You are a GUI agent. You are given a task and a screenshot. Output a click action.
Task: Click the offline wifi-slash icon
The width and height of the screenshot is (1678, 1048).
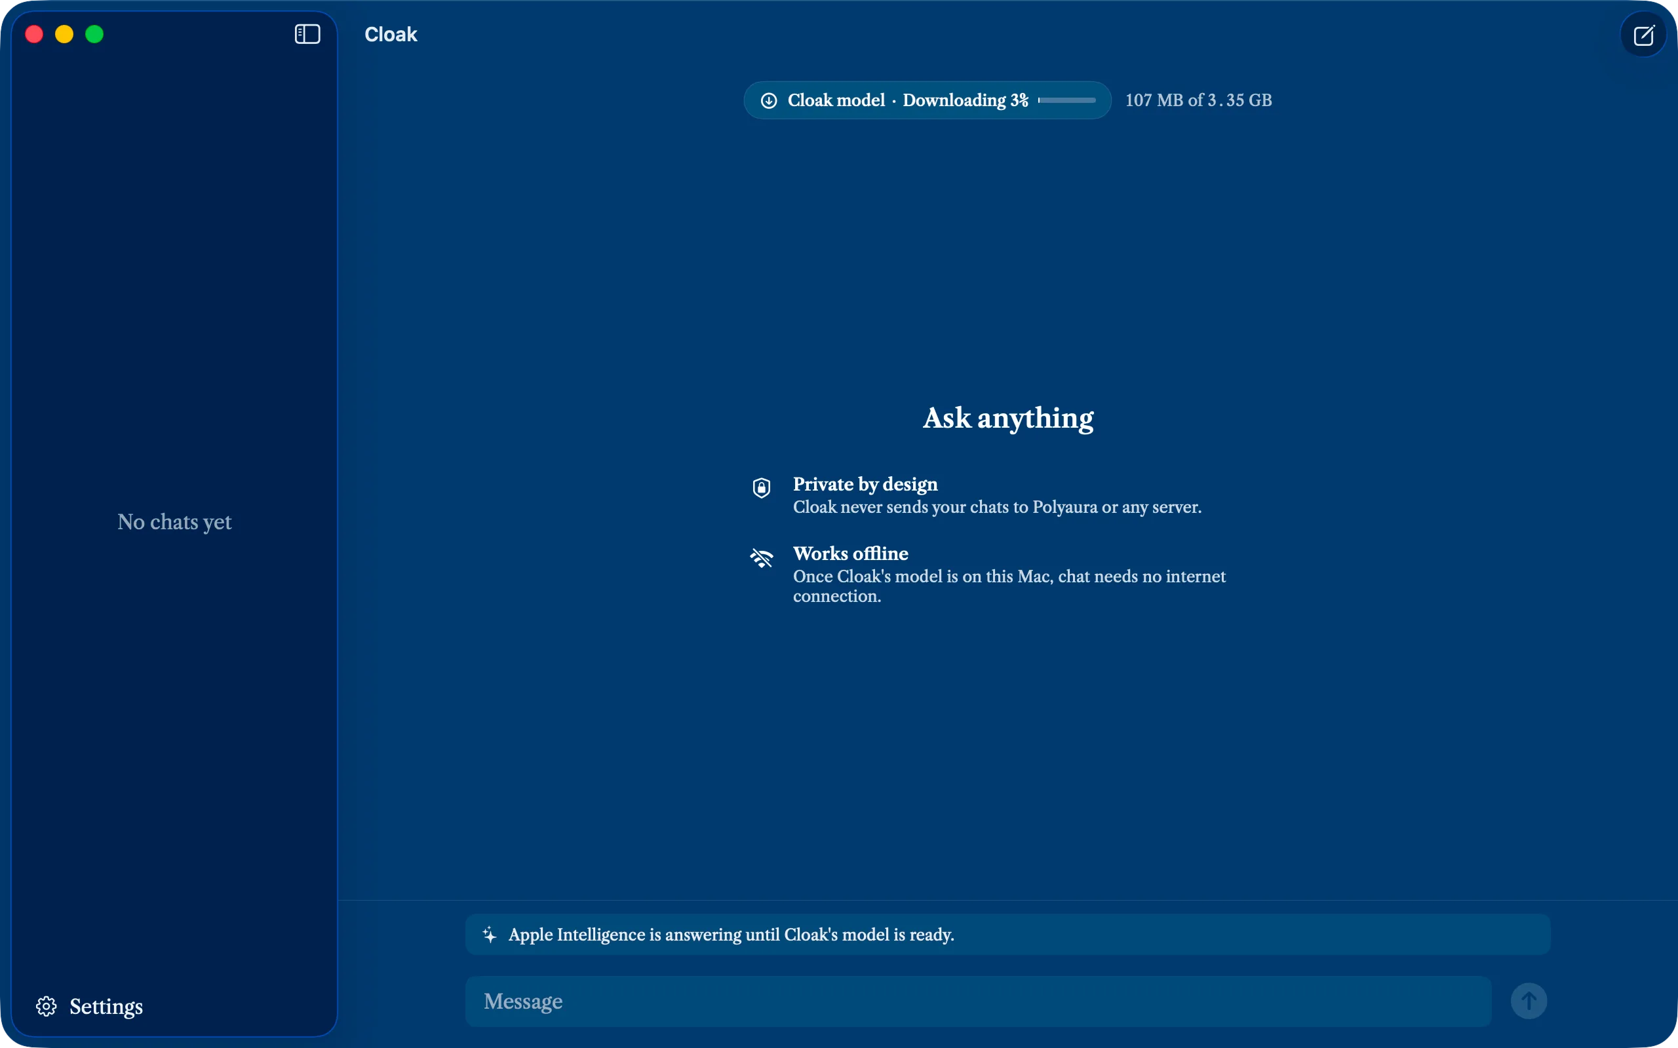click(762, 557)
